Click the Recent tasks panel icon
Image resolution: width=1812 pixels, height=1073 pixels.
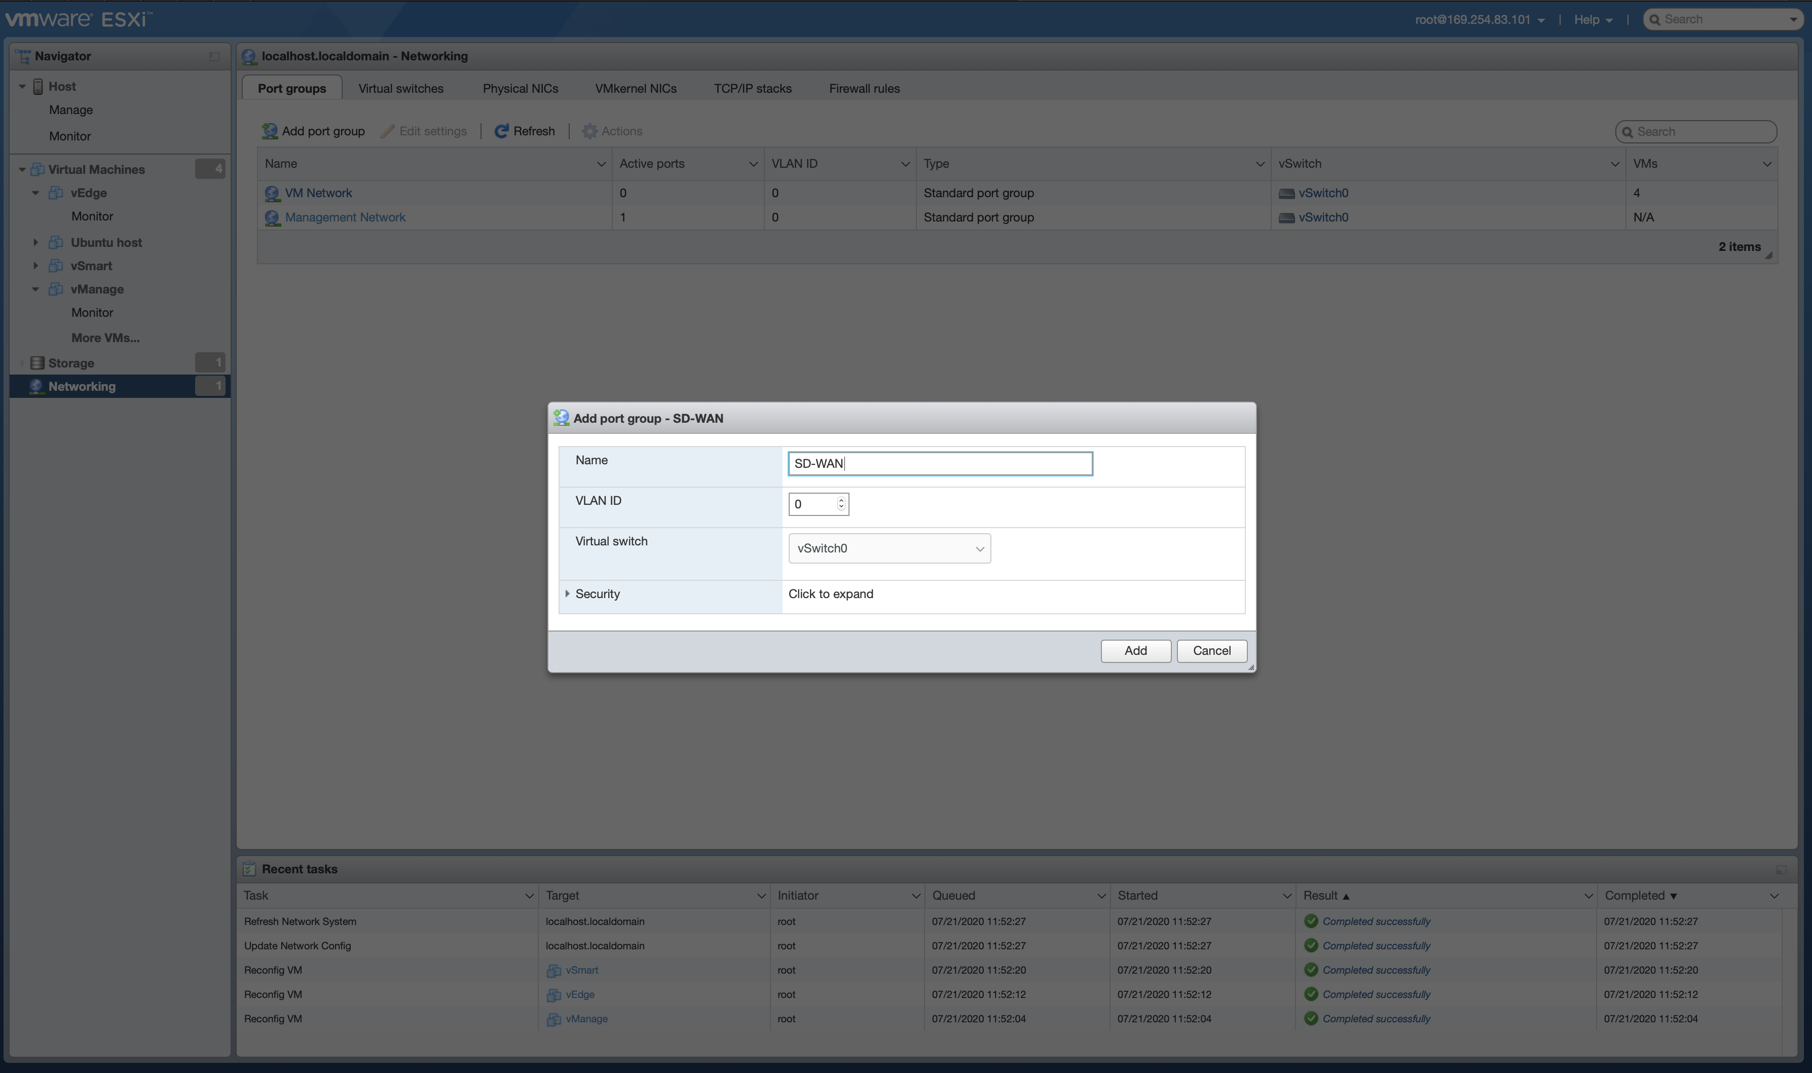(x=249, y=868)
